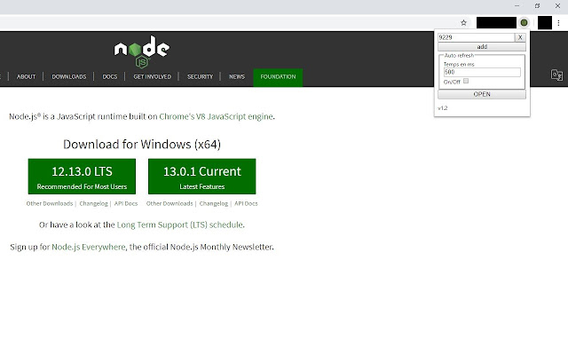Viewport: 568px width, 355px height.
Task: Minimize the browser window
Action: coord(517,6)
